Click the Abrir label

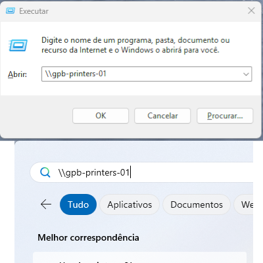click(17, 74)
